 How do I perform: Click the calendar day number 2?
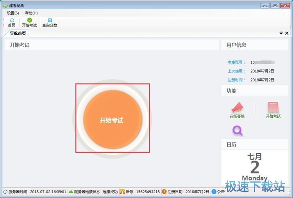tap(255, 167)
